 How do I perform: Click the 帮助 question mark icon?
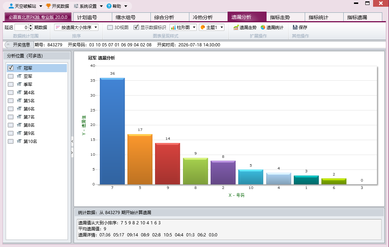[x=109, y=6]
